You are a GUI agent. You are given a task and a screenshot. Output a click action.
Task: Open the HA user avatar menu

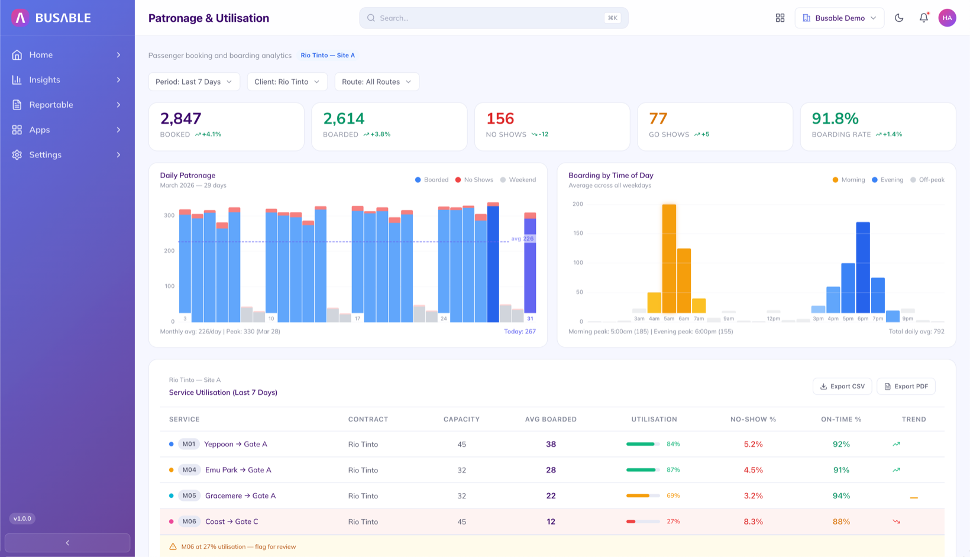tap(947, 18)
